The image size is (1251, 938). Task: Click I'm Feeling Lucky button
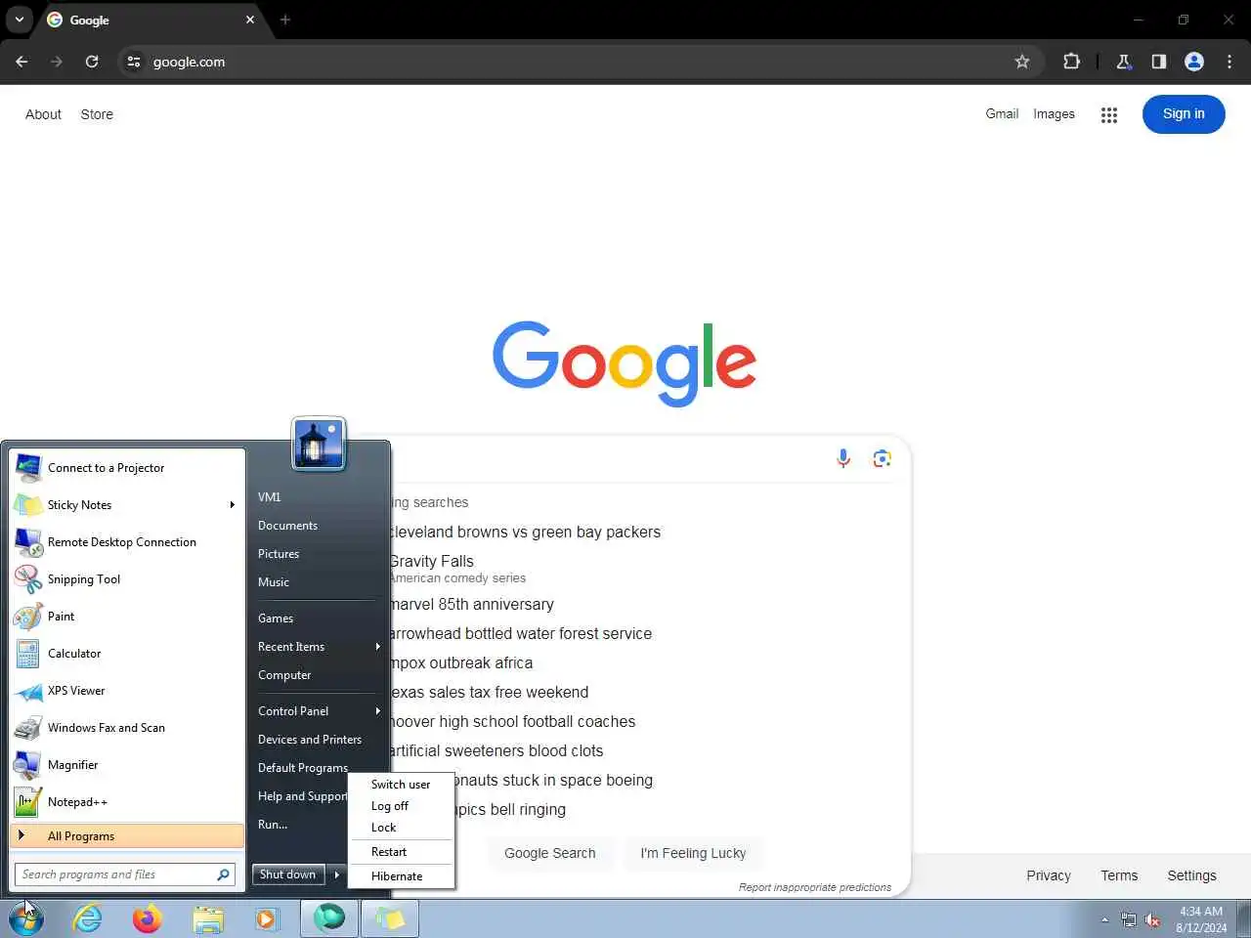(693, 853)
